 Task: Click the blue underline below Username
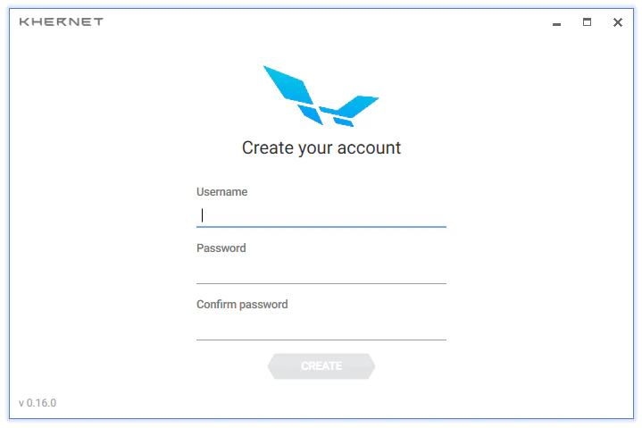click(321, 226)
